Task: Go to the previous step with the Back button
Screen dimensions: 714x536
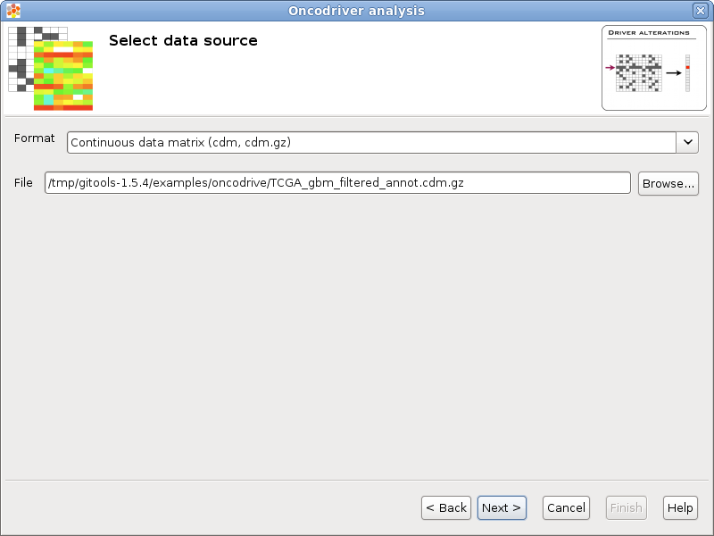Action: pyautogui.click(x=446, y=507)
